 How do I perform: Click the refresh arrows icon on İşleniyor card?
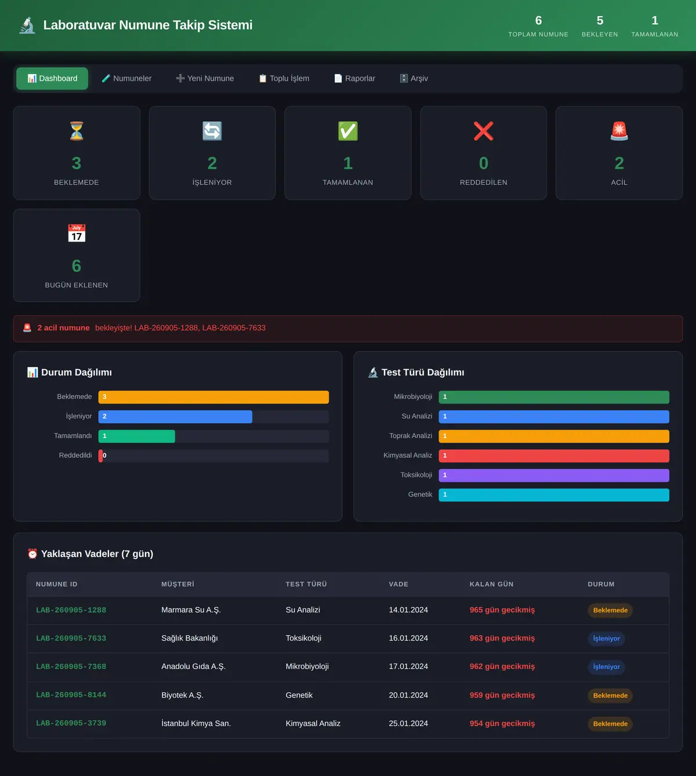tap(212, 131)
